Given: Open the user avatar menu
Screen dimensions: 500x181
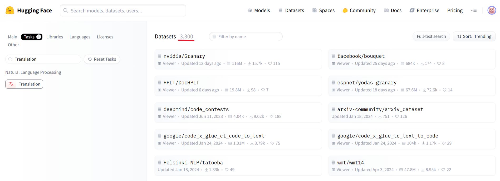Looking at the screenshot, I should click(x=492, y=10).
